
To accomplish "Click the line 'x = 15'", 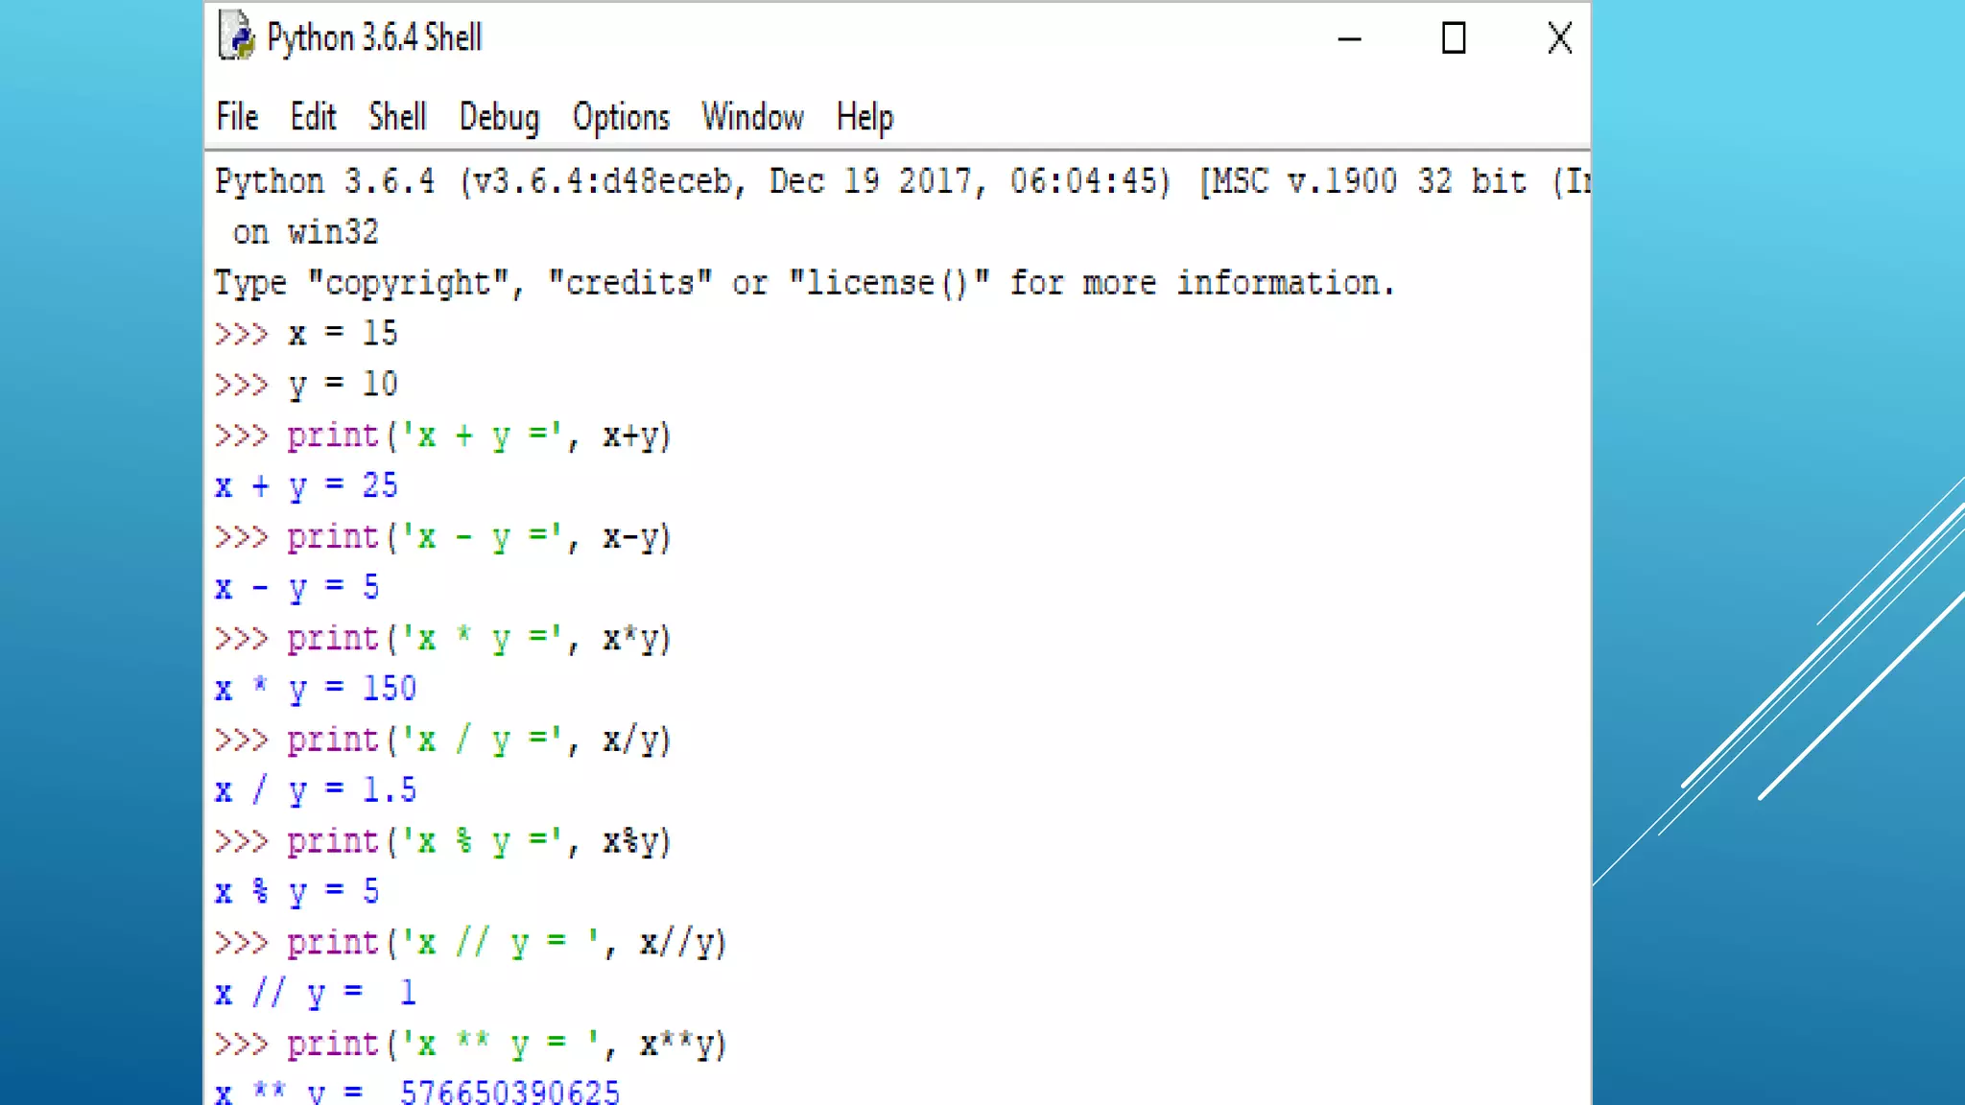I will [342, 334].
